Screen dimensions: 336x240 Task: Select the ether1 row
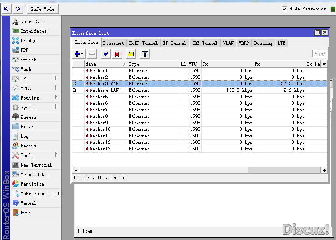(x=200, y=70)
